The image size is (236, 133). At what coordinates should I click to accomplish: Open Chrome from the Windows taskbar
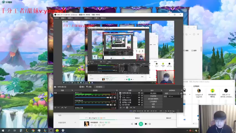pyautogui.click(x=33, y=130)
